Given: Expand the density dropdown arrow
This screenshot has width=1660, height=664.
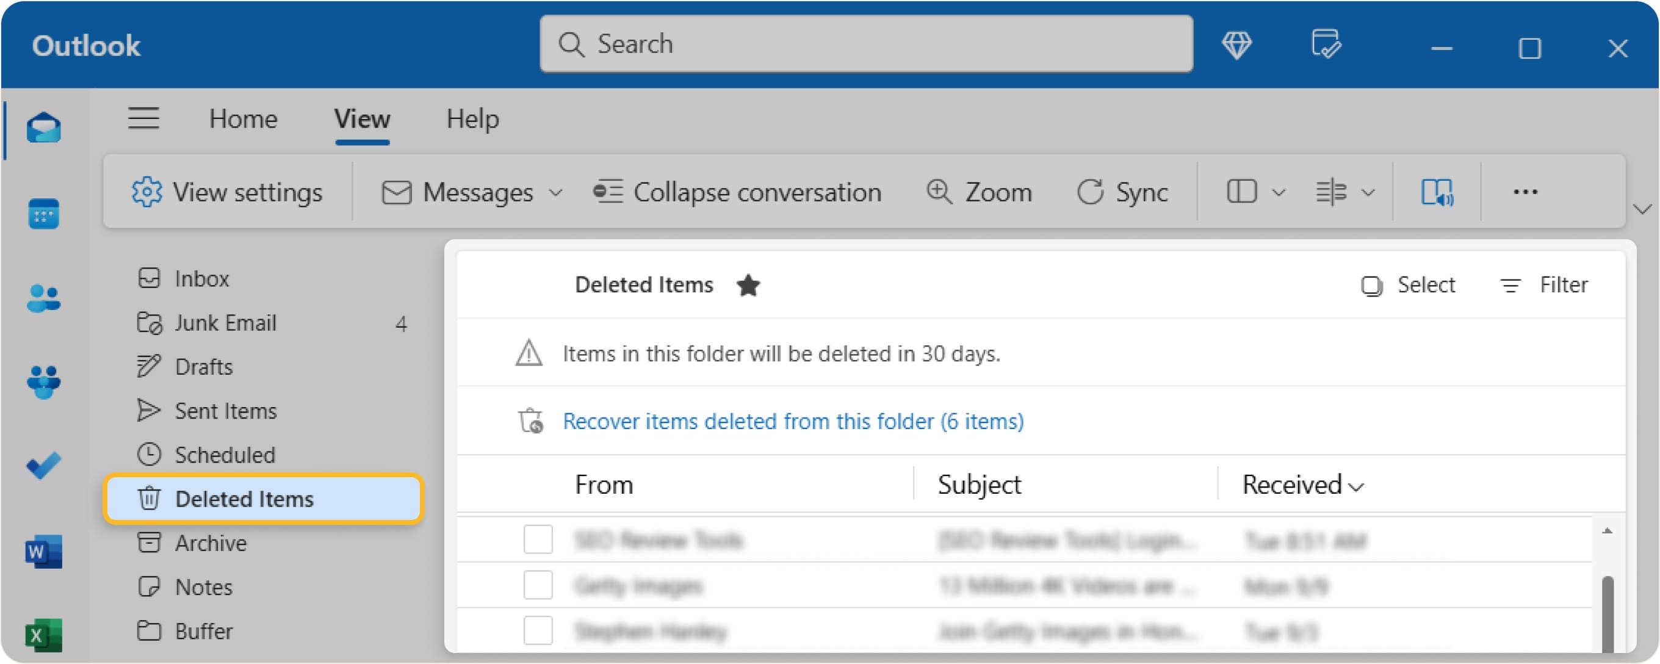Looking at the screenshot, I should pyautogui.click(x=1368, y=192).
